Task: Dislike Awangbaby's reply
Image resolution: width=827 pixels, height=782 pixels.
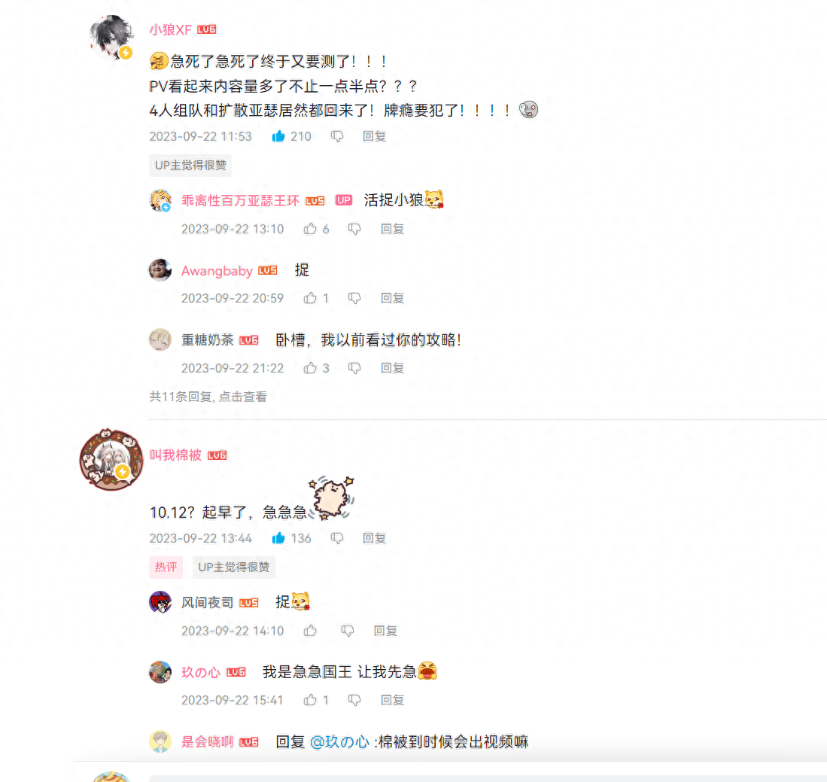Action: pyautogui.click(x=354, y=299)
